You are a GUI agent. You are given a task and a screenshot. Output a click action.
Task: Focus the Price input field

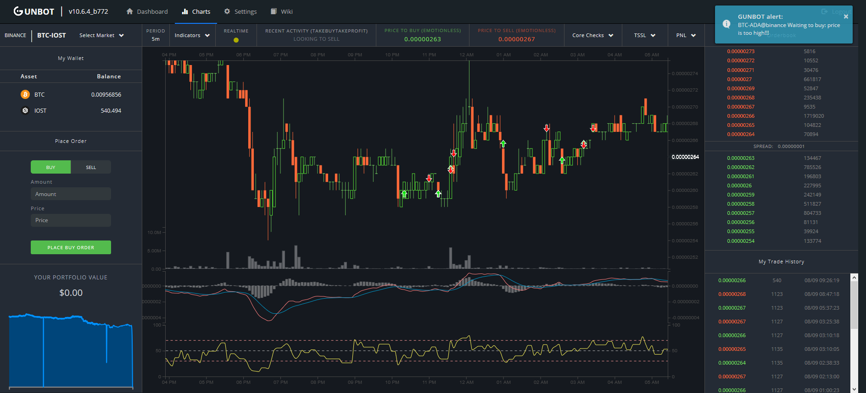[71, 220]
